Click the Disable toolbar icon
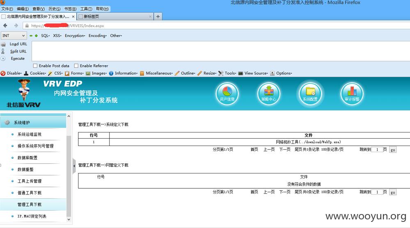410x228 pixels. 3,73
